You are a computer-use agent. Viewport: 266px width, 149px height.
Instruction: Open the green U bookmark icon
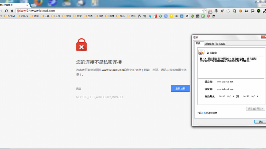(203, 16)
